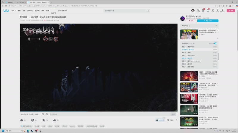The height and width of the screenshot is (133, 238).
Task: Click the 下载客户端 download link
Action: (62, 11)
